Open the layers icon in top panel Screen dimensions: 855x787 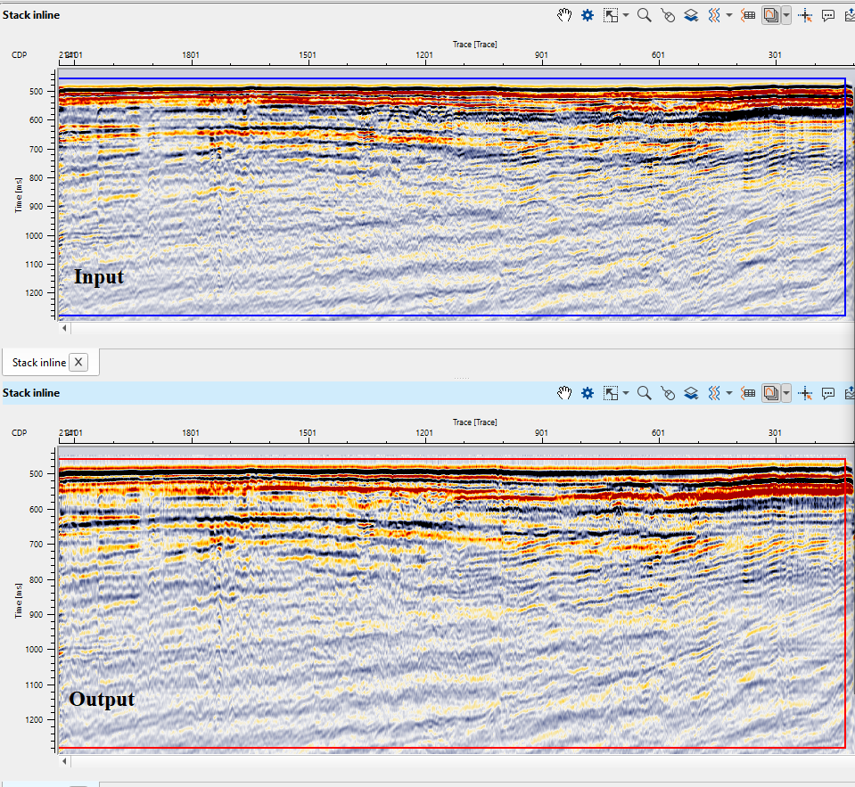(x=691, y=15)
